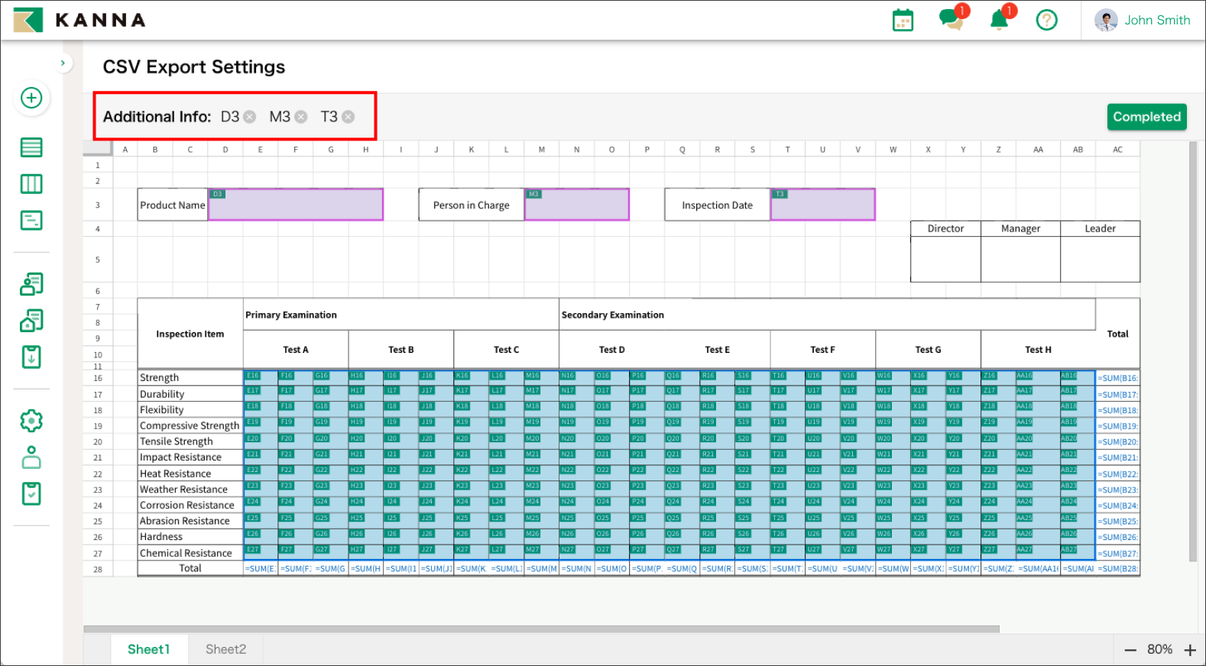Increase zoom with the plus button
Screen dimensions: 1206x666
pos(1190,650)
